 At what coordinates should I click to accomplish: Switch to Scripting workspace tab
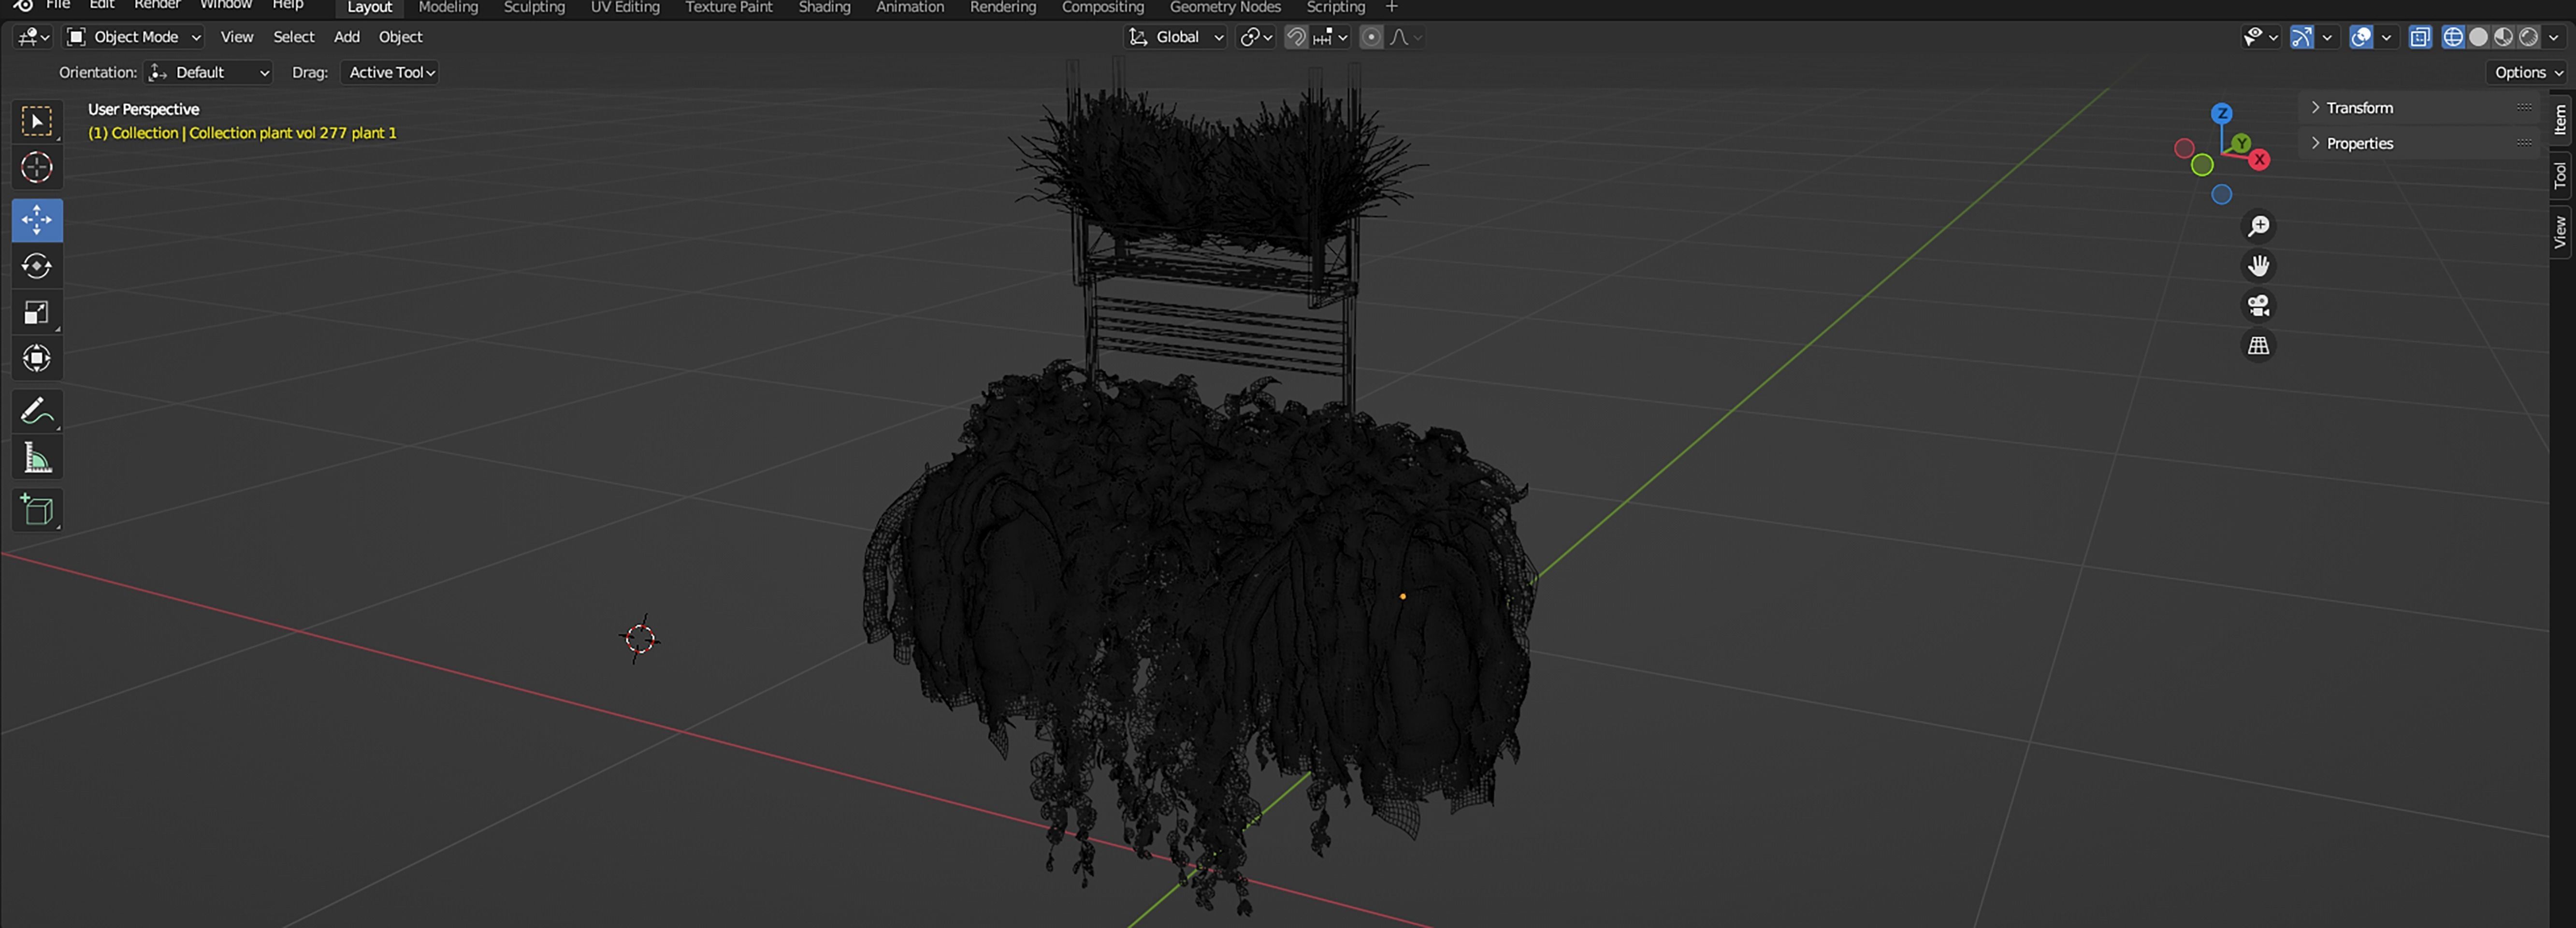click(1336, 7)
